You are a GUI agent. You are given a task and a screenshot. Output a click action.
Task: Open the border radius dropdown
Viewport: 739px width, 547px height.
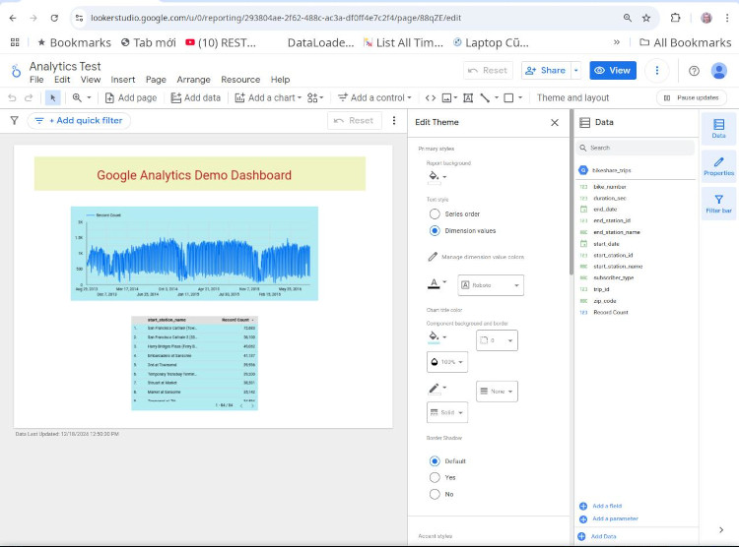click(497, 340)
